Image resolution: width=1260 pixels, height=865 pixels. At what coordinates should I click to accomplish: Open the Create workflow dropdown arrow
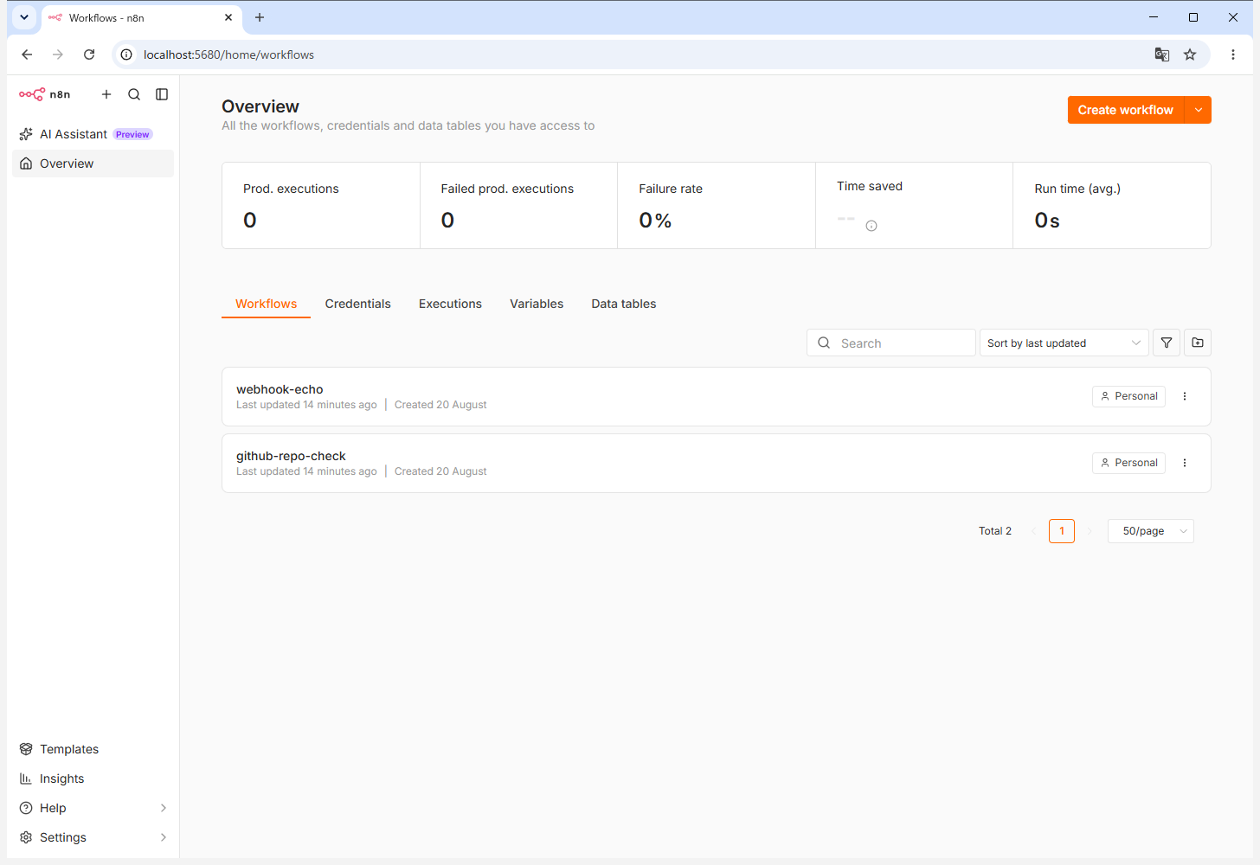pos(1199,110)
